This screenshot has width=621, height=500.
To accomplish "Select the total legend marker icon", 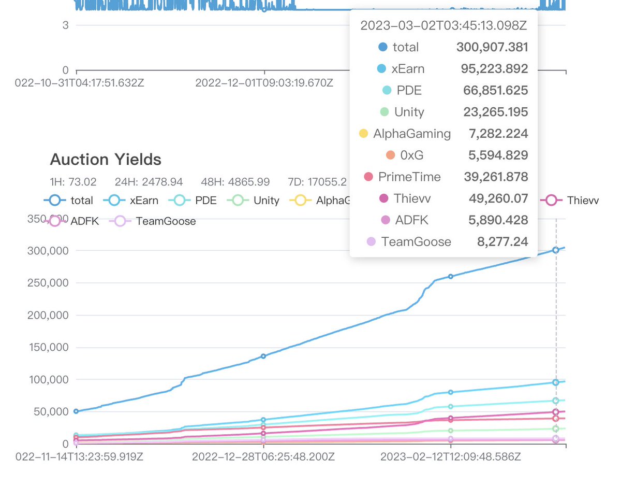I will tap(55, 201).
